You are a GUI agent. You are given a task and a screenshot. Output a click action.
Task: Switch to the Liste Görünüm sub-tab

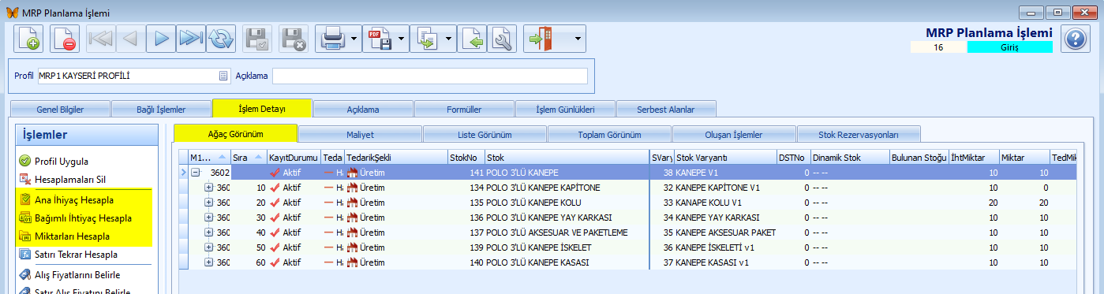tap(485, 134)
